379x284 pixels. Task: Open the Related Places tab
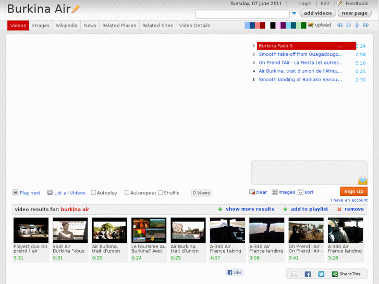[x=119, y=26]
